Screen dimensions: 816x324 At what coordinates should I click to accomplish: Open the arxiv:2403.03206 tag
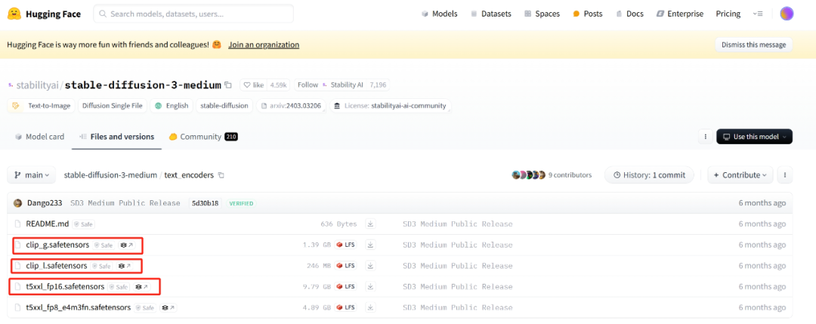pyautogui.click(x=292, y=106)
